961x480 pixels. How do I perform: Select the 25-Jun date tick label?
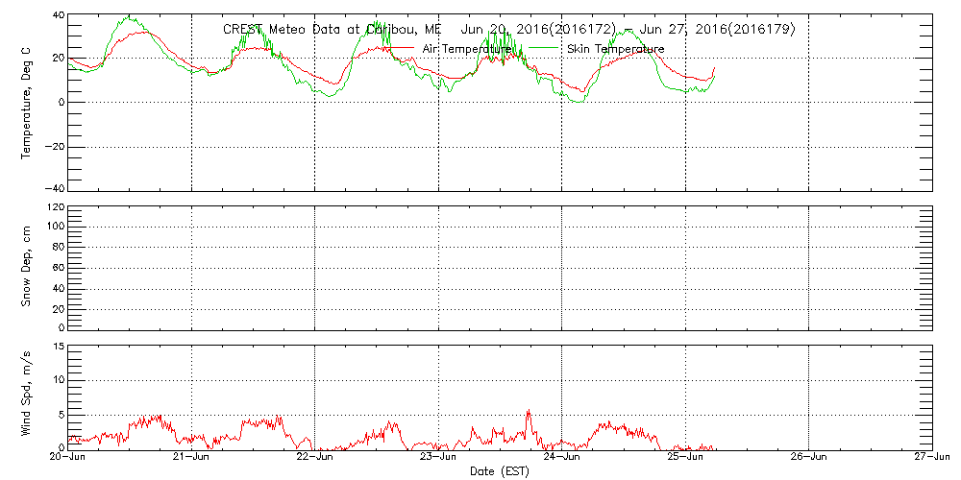point(685,457)
